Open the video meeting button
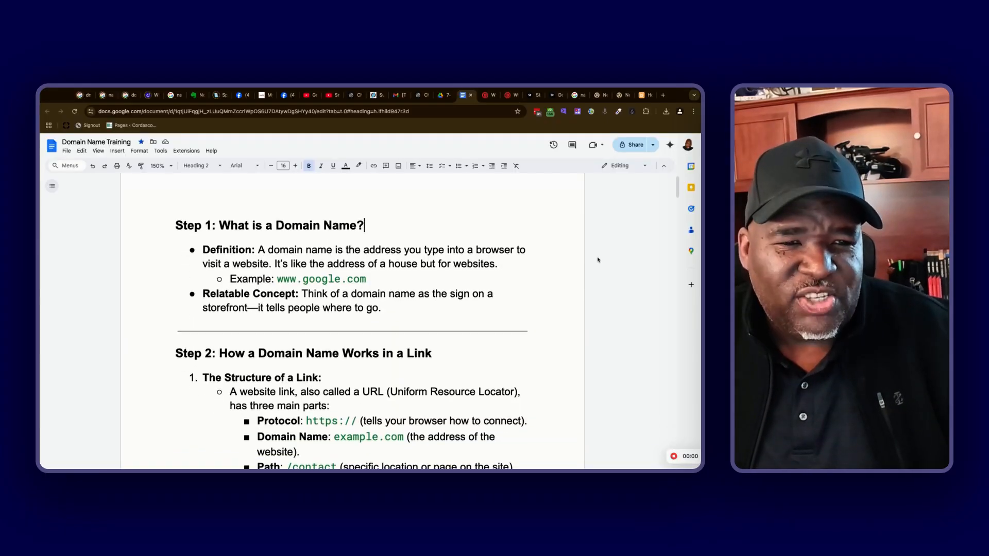The height and width of the screenshot is (556, 989). 596,145
